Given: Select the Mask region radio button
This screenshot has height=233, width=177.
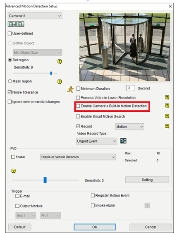Looking at the screenshot, I should coord(10,81).
